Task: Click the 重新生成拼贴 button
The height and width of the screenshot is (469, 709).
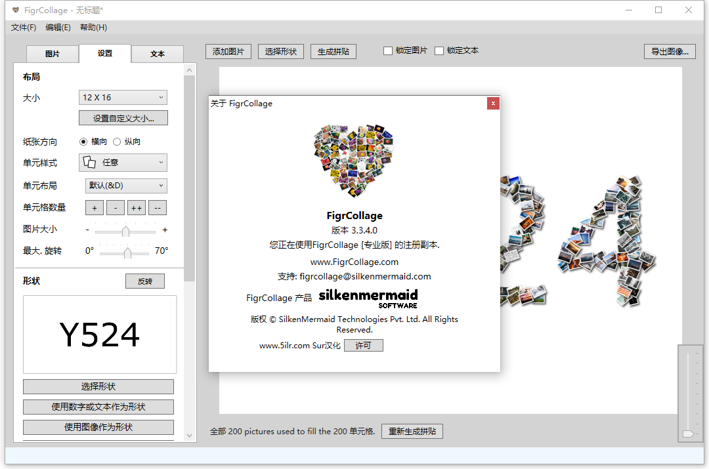Action: (412, 432)
